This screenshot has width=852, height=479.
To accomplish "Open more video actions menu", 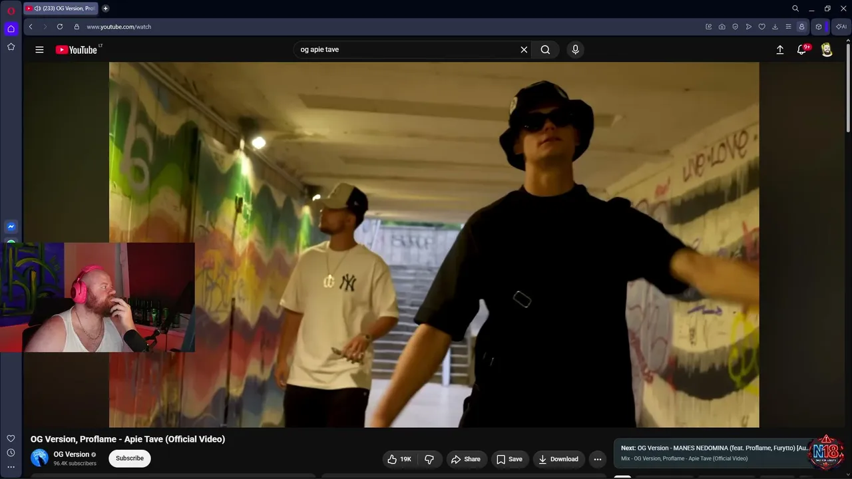I will click(x=598, y=459).
